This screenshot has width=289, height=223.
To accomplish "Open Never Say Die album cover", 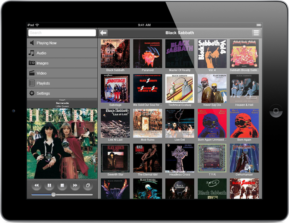I will 212,88.
